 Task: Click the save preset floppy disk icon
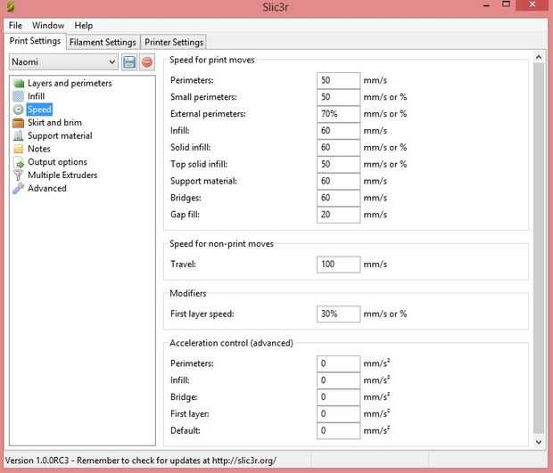(129, 62)
